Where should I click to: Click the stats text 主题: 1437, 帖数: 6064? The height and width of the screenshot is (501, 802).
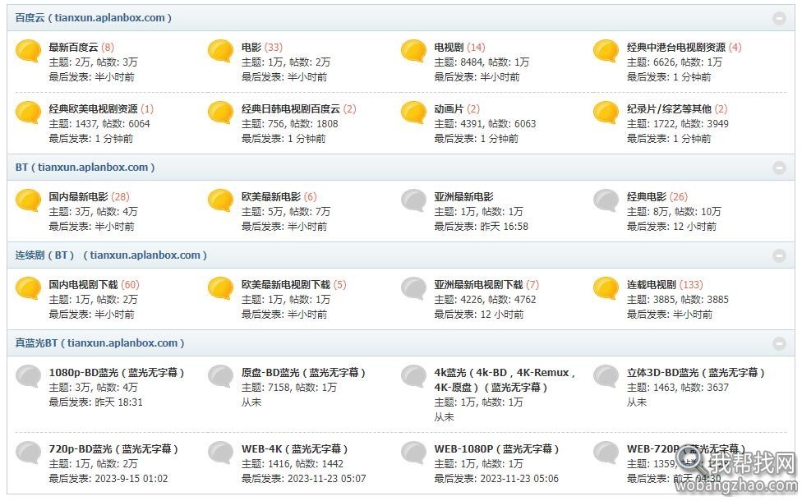click(x=99, y=124)
